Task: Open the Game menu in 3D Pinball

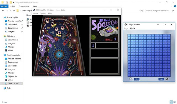Action: pos(36,13)
